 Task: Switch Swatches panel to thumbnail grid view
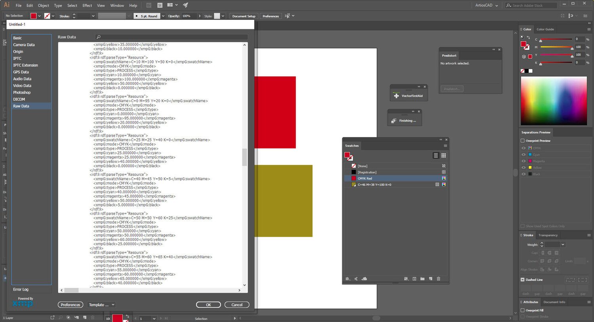[444, 156]
